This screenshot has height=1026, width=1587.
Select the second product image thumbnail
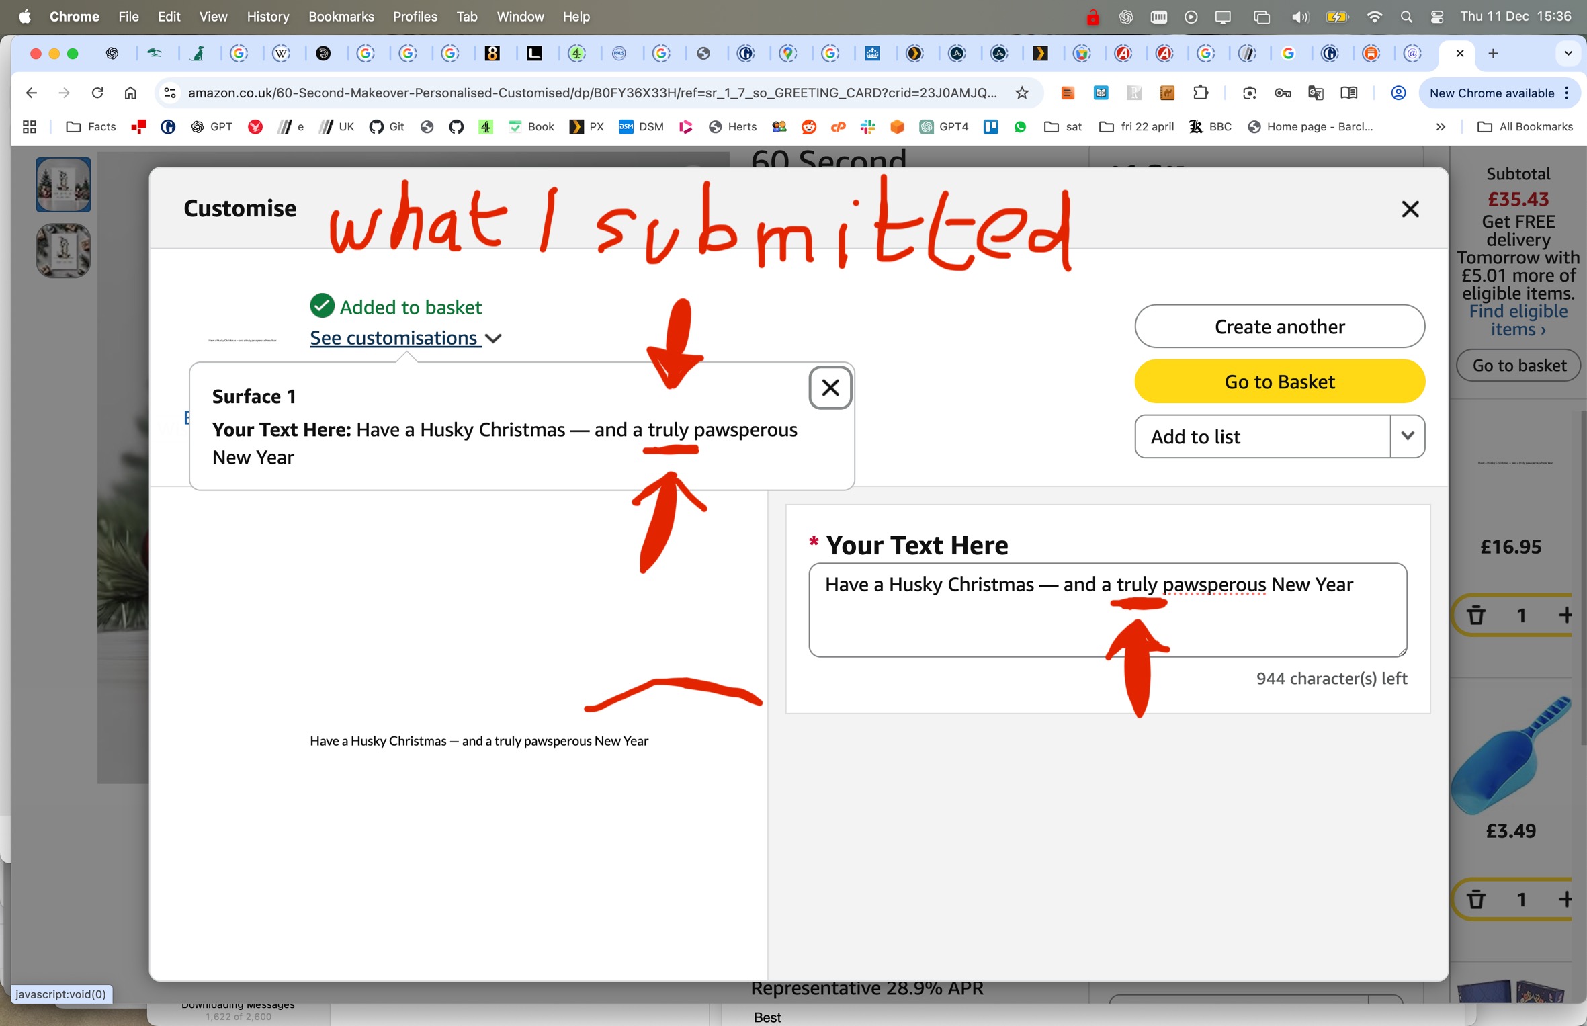(63, 250)
